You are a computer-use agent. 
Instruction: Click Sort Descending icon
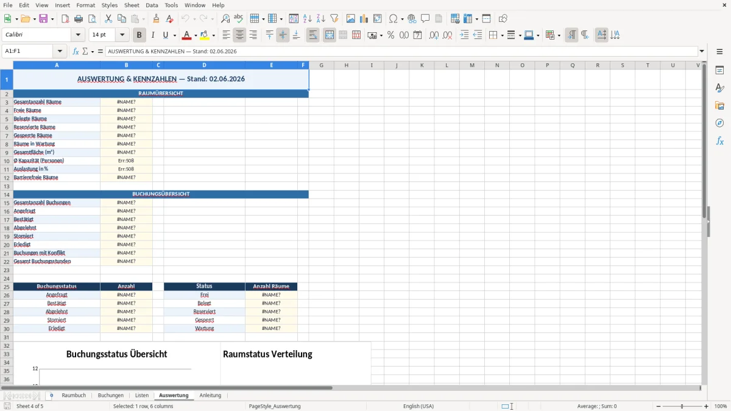pyautogui.click(x=321, y=19)
